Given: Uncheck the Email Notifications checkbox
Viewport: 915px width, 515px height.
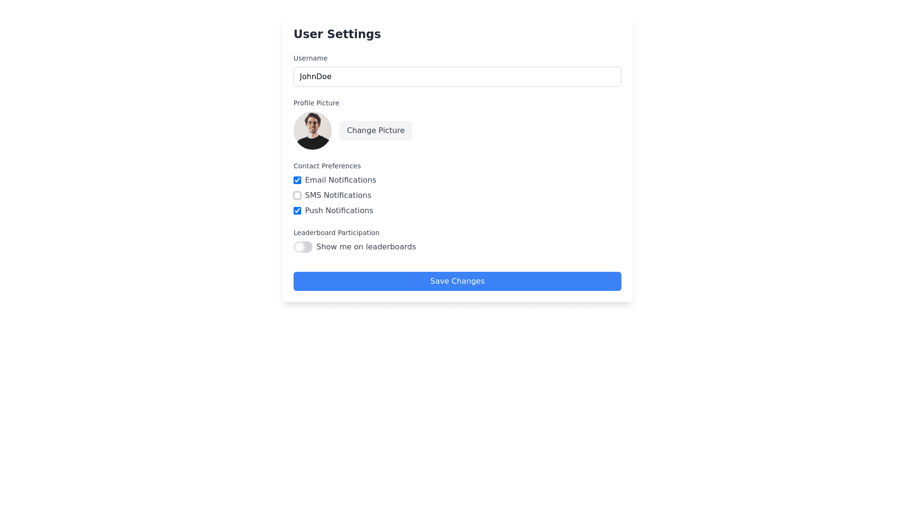Looking at the screenshot, I should (x=297, y=180).
